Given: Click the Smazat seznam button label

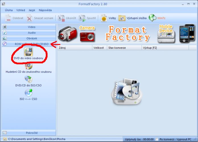Looking at the screenshot, I should click(44, 18).
